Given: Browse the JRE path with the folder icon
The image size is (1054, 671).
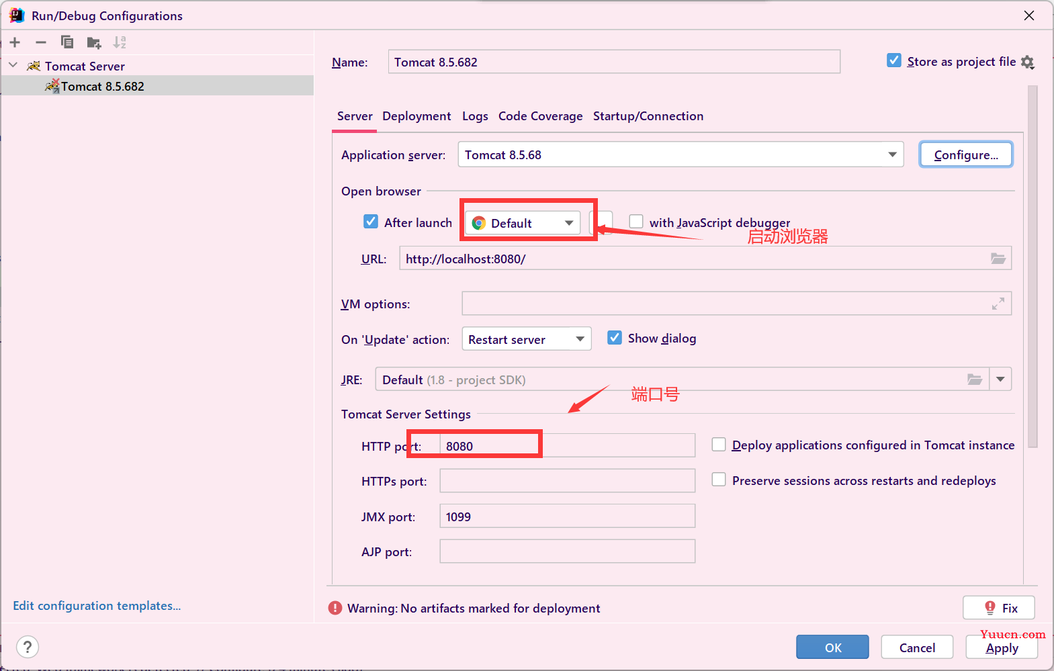Looking at the screenshot, I should (x=975, y=379).
